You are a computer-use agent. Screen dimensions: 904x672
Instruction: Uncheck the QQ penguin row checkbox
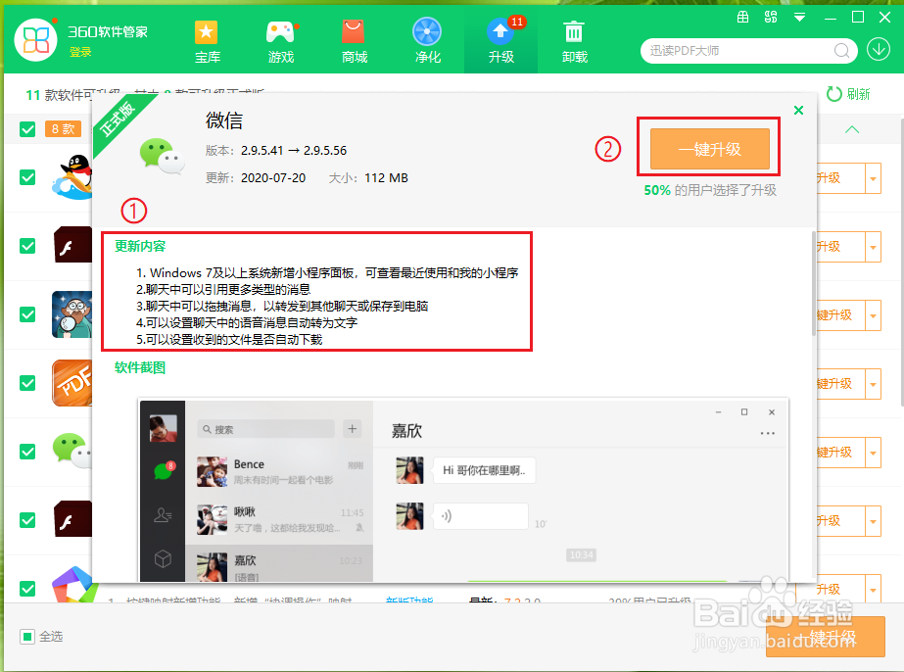click(x=27, y=177)
